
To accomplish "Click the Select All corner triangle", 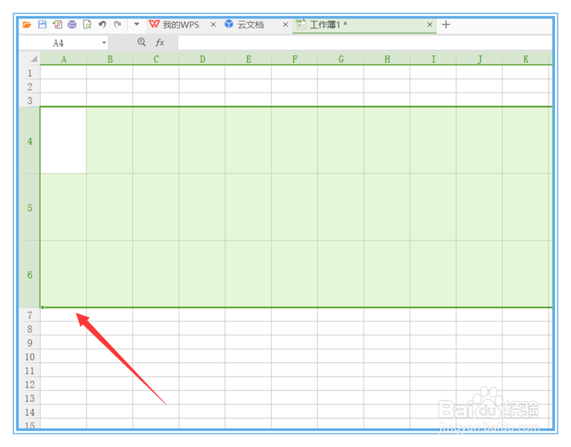I will pyautogui.click(x=34, y=59).
